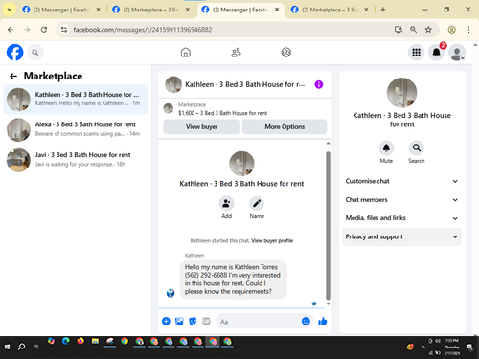The image size is (479, 359).
Task: Open Chrome three-dot menu
Action: click(468, 30)
